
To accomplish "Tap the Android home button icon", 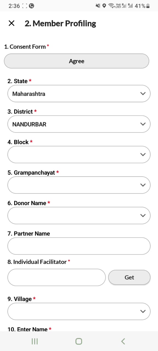I will [79, 341].
